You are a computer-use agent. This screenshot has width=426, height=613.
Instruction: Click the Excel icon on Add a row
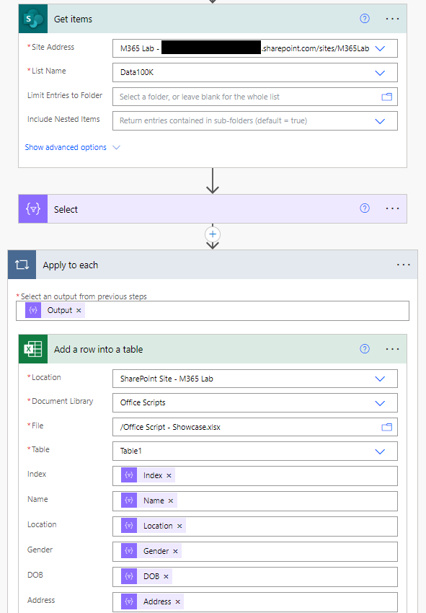[x=33, y=349]
